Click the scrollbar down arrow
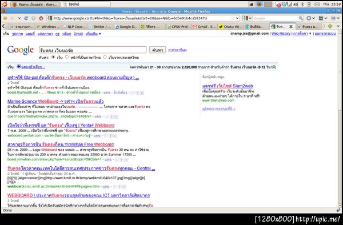 point(340,206)
